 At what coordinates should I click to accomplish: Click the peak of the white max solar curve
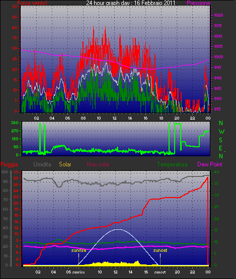(x=118, y=229)
